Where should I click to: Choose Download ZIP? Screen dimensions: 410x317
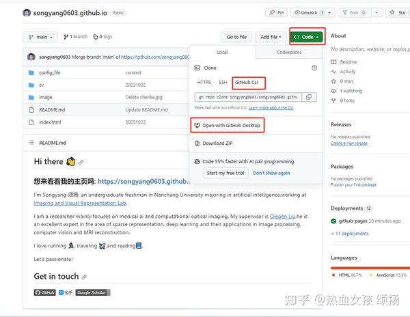pos(217,143)
